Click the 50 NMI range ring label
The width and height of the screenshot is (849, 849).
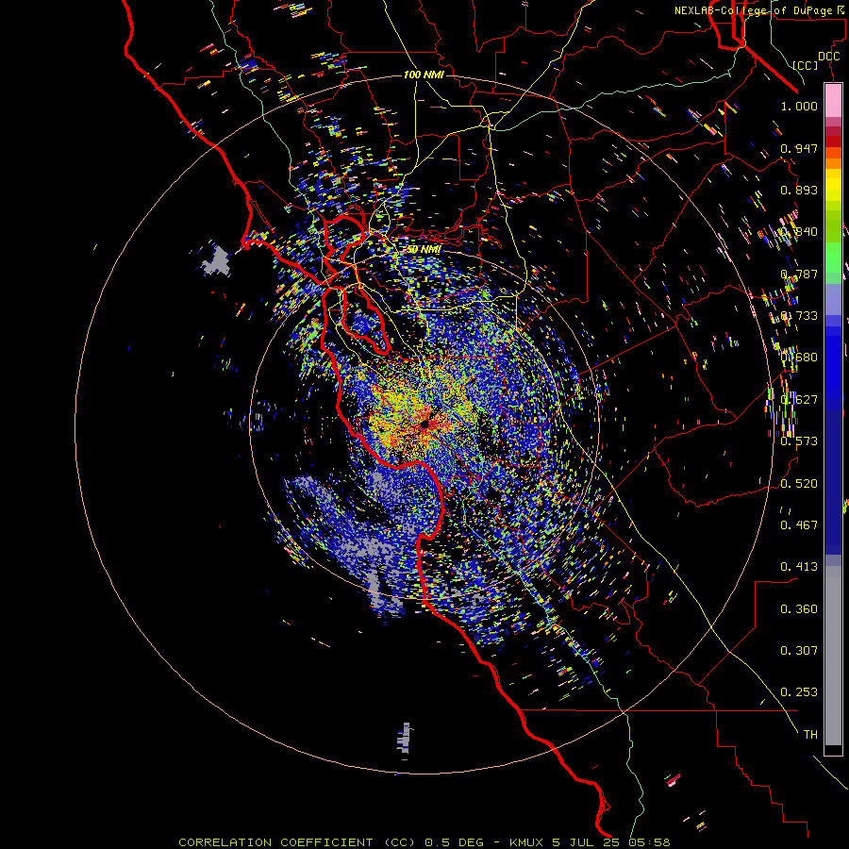(x=424, y=250)
